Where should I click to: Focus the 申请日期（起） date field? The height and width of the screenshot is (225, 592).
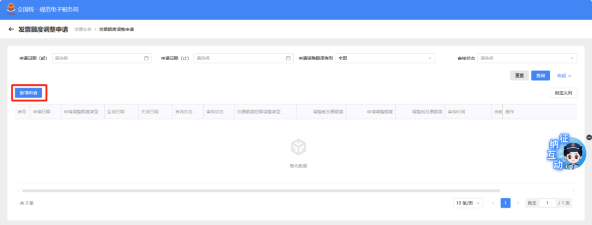101,59
